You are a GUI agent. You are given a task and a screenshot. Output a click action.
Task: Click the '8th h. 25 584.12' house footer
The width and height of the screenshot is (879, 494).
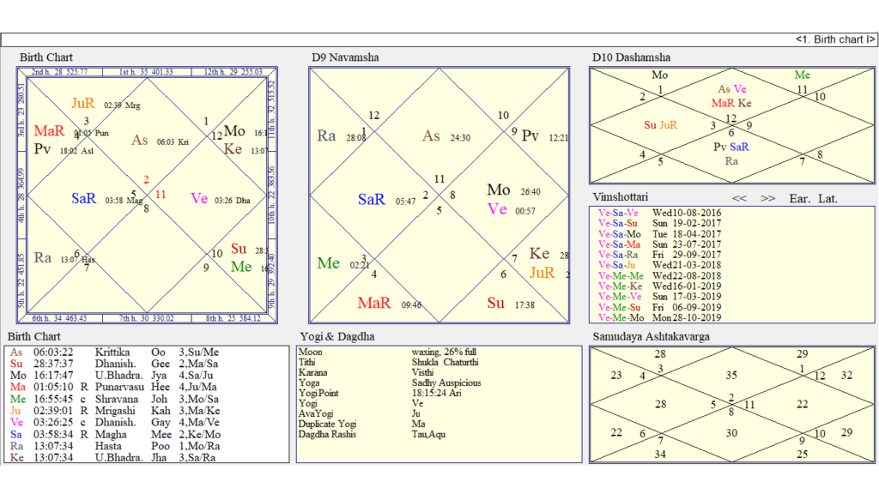point(233,318)
